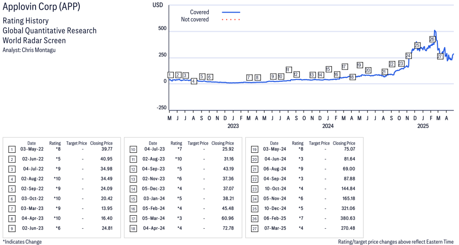Viewport: 459px width, 245px height.
Task: Click numbered box 18 in the table
Action: (x=133, y=229)
